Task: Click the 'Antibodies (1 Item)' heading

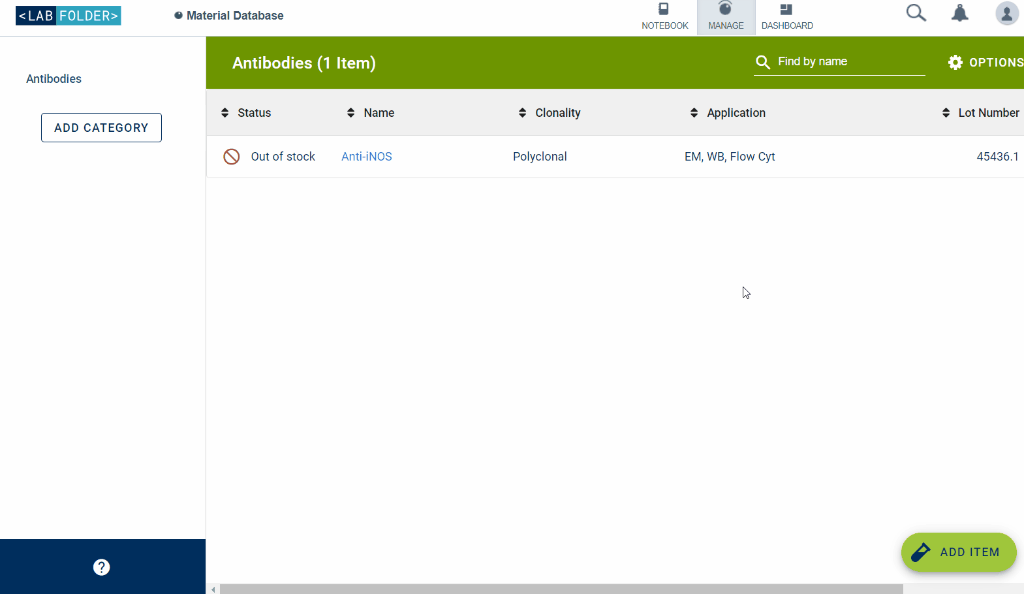Action: (x=304, y=63)
